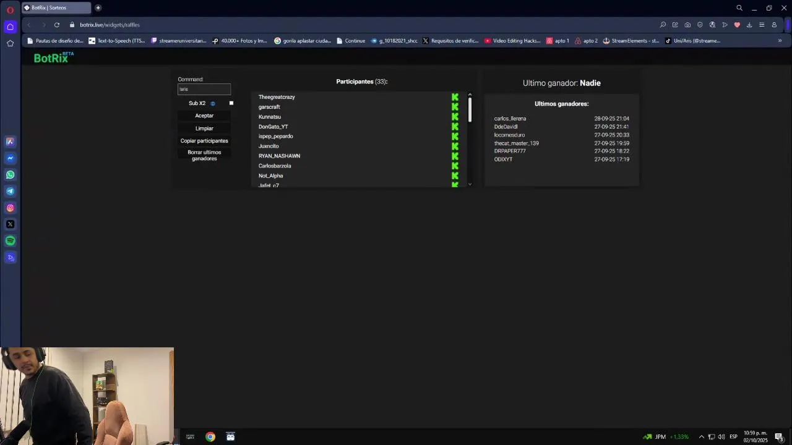
Task: Reload the page
Action: click(56, 25)
